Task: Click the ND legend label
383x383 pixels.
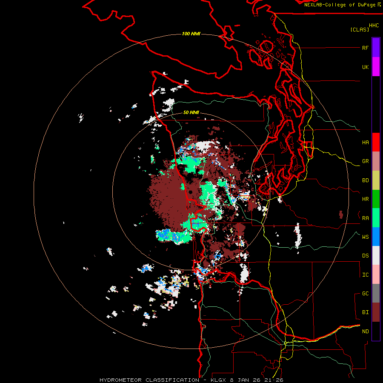Action: (x=365, y=332)
